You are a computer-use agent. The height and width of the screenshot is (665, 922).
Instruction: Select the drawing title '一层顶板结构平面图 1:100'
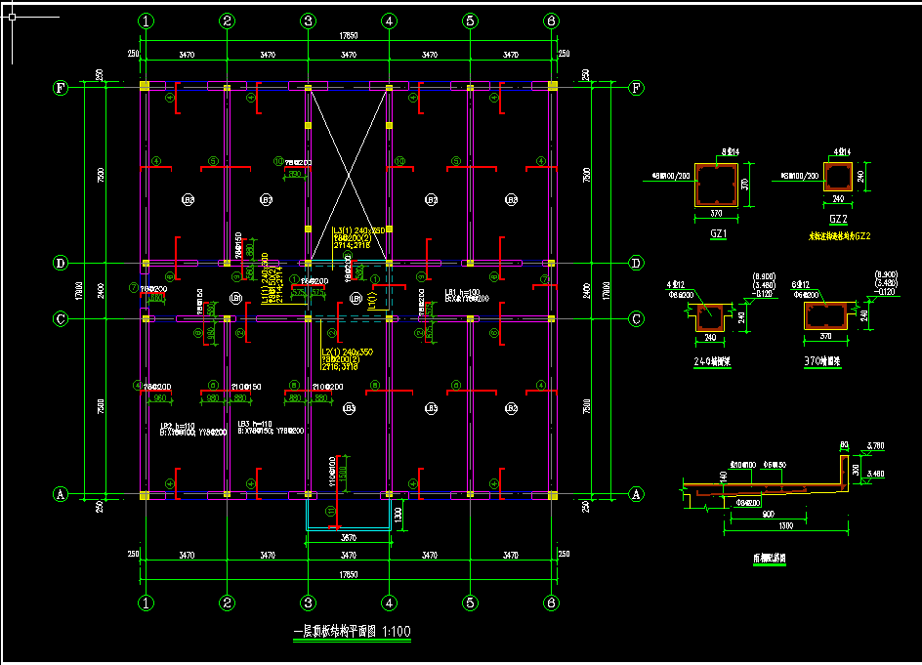click(352, 632)
